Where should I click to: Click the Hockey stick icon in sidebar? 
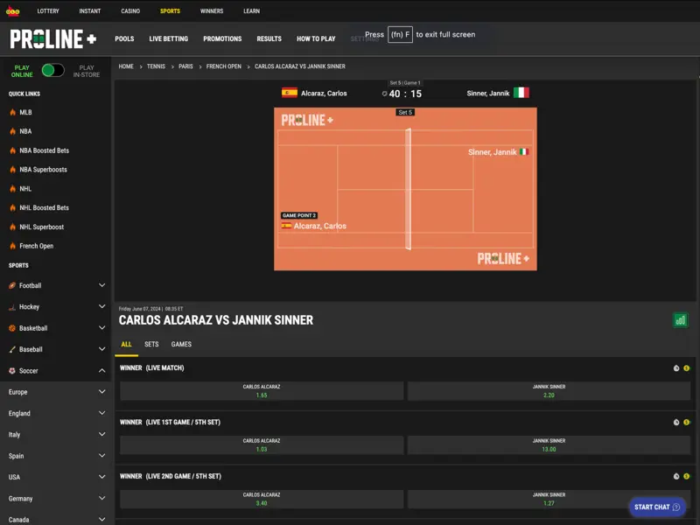tap(12, 307)
